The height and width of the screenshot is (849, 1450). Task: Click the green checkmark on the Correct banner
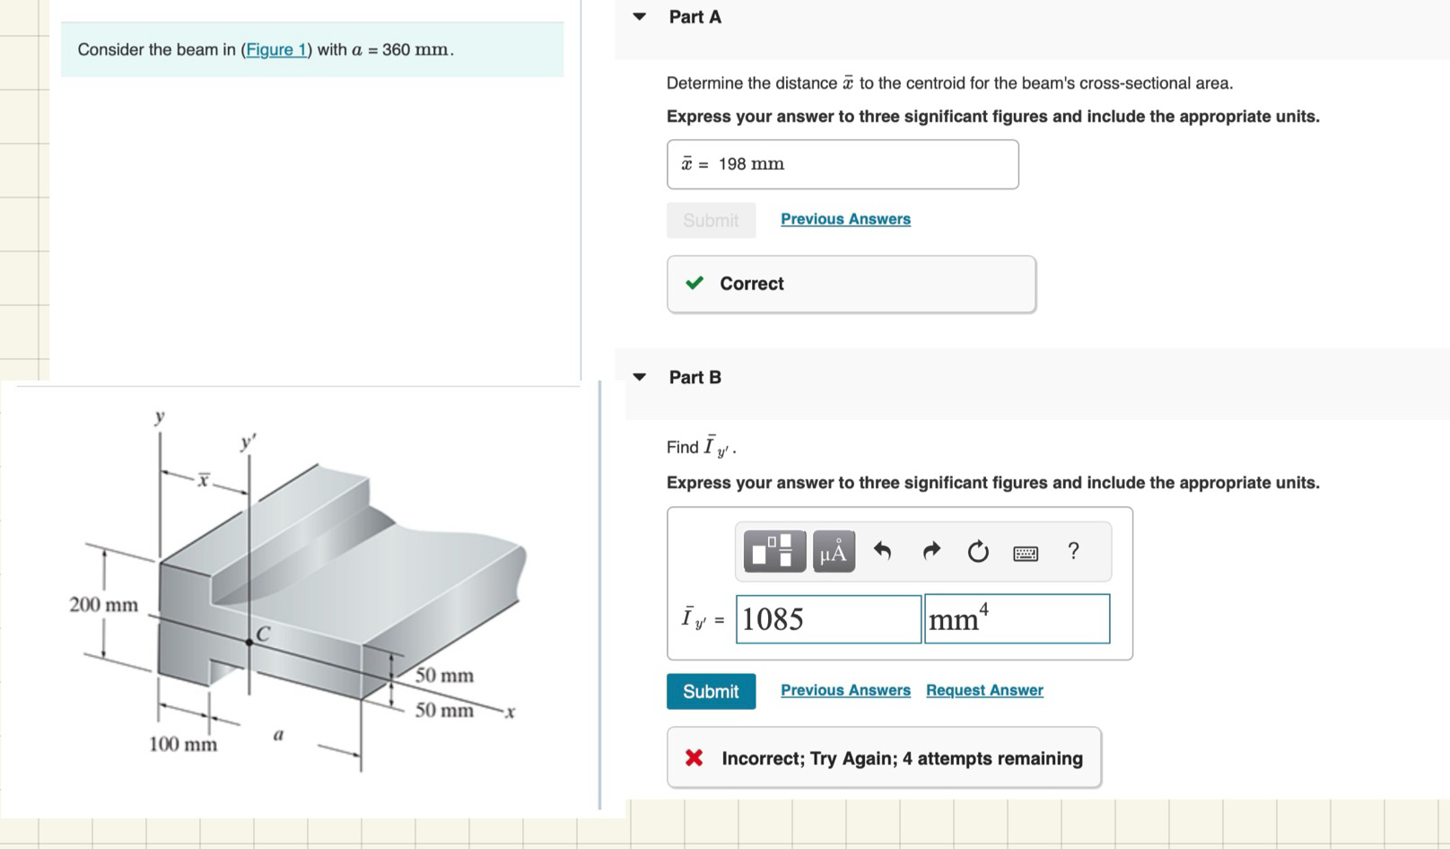693,283
